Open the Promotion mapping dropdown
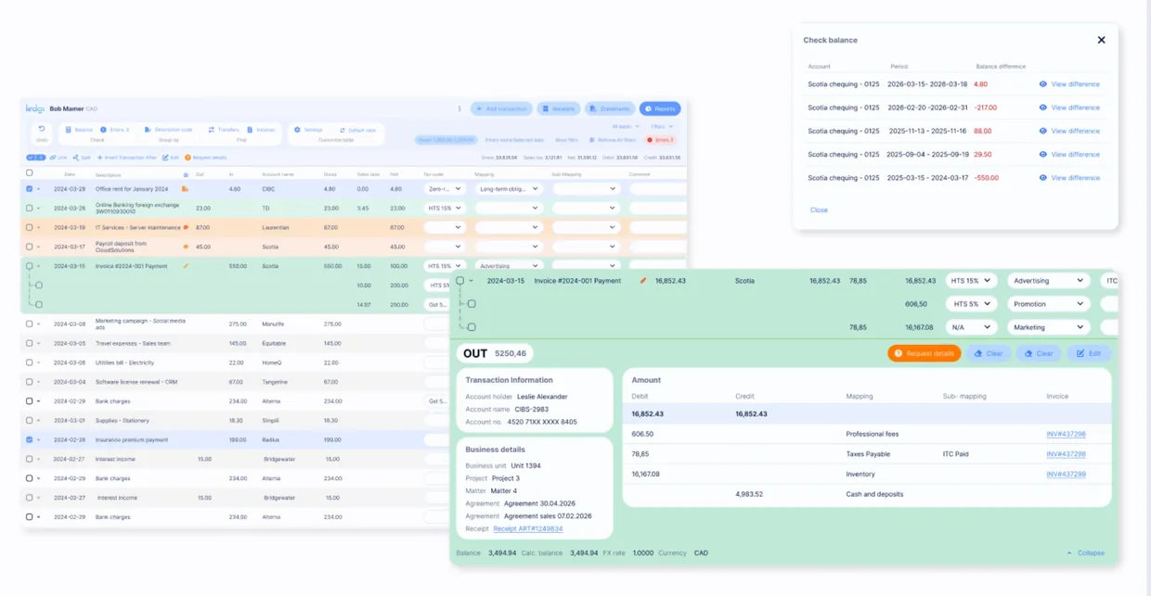Image resolution: width=1151 pixels, height=596 pixels. click(x=1048, y=304)
